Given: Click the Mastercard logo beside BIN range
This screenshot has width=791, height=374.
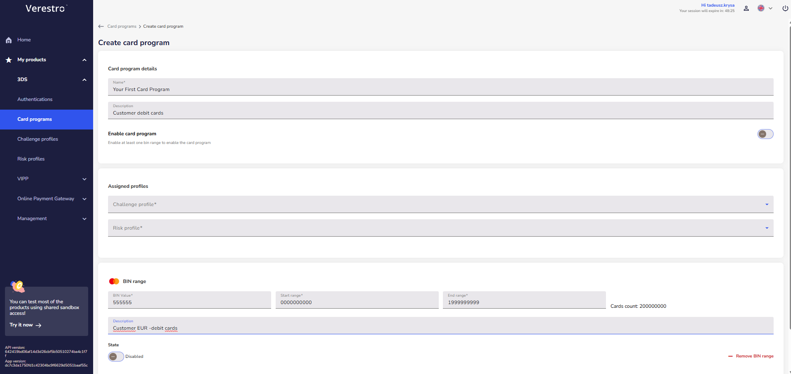Looking at the screenshot, I should point(114,281).
